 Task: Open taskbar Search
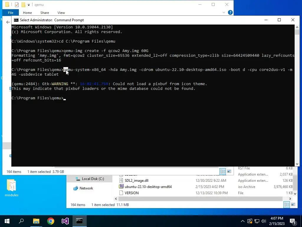[21, 221]
